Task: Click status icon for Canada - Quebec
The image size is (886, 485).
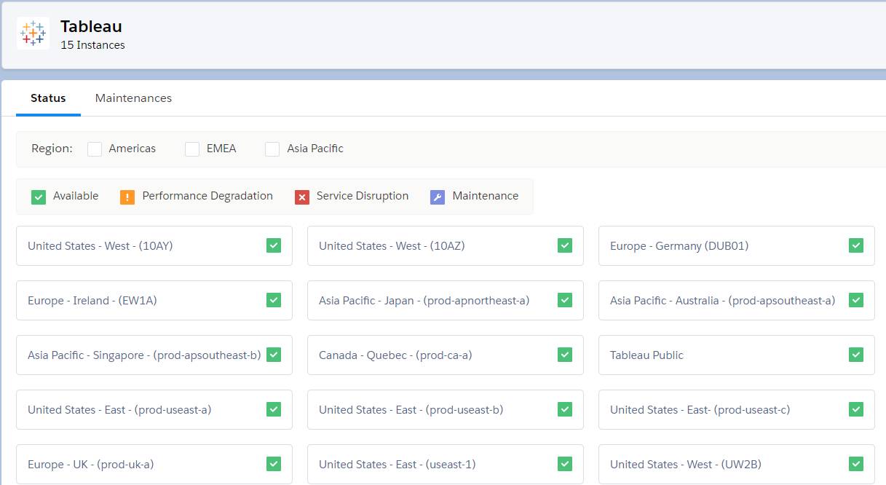Action: (565, 355)
